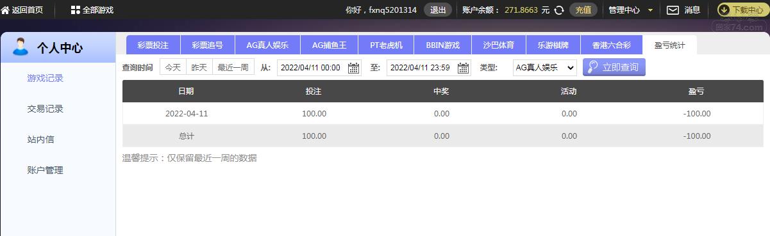Click the 立即查询 search button
This screenshot has height=236, width=770.
(614, 67)
